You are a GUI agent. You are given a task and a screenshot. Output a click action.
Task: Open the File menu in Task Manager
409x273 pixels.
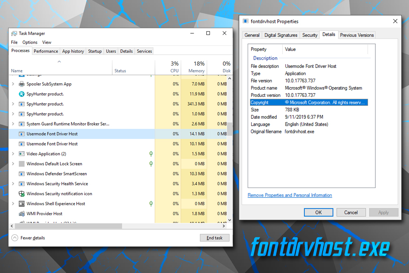point(15,42)
